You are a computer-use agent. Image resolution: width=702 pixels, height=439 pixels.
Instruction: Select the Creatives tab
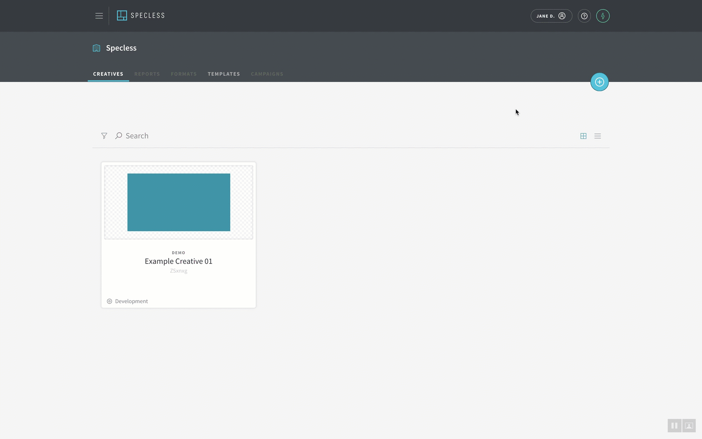108,74
